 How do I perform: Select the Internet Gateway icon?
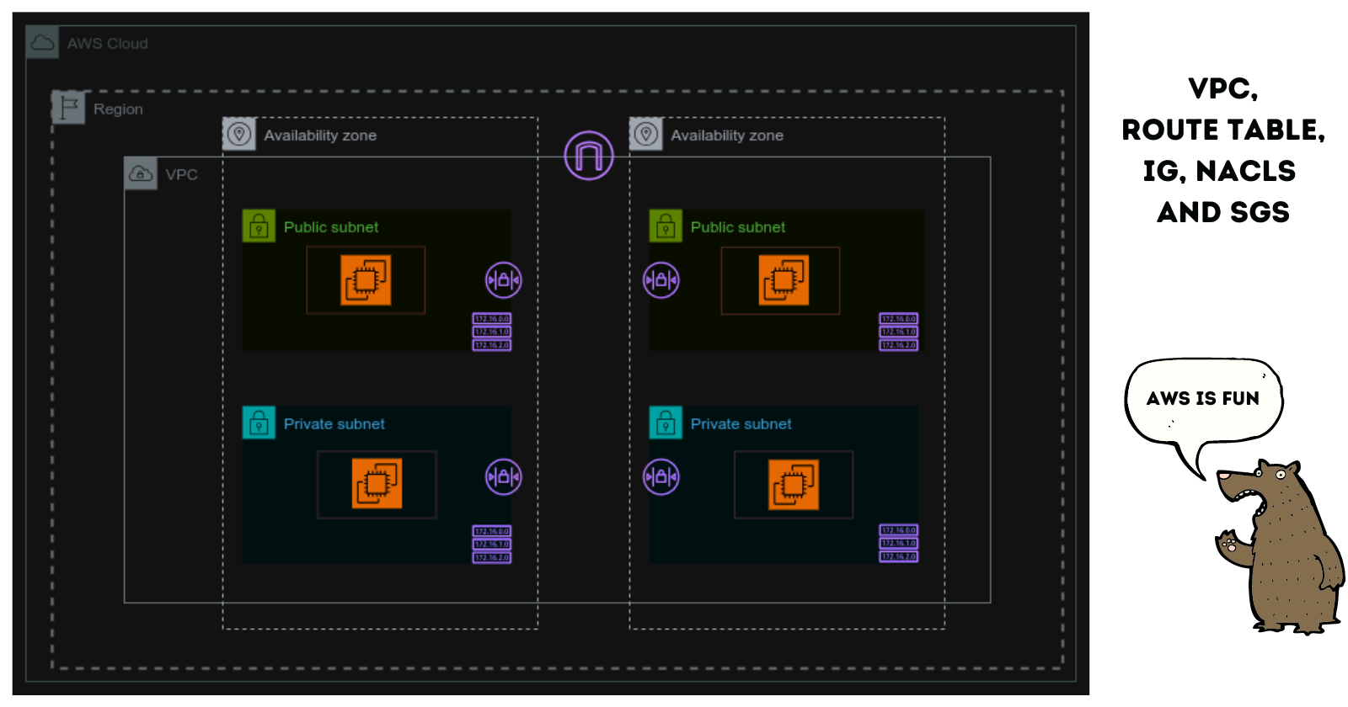pyautogui.click(x=589, y=156)
